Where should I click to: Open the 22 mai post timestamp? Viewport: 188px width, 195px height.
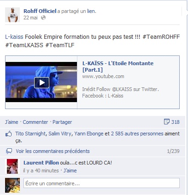tap(30, 18)
